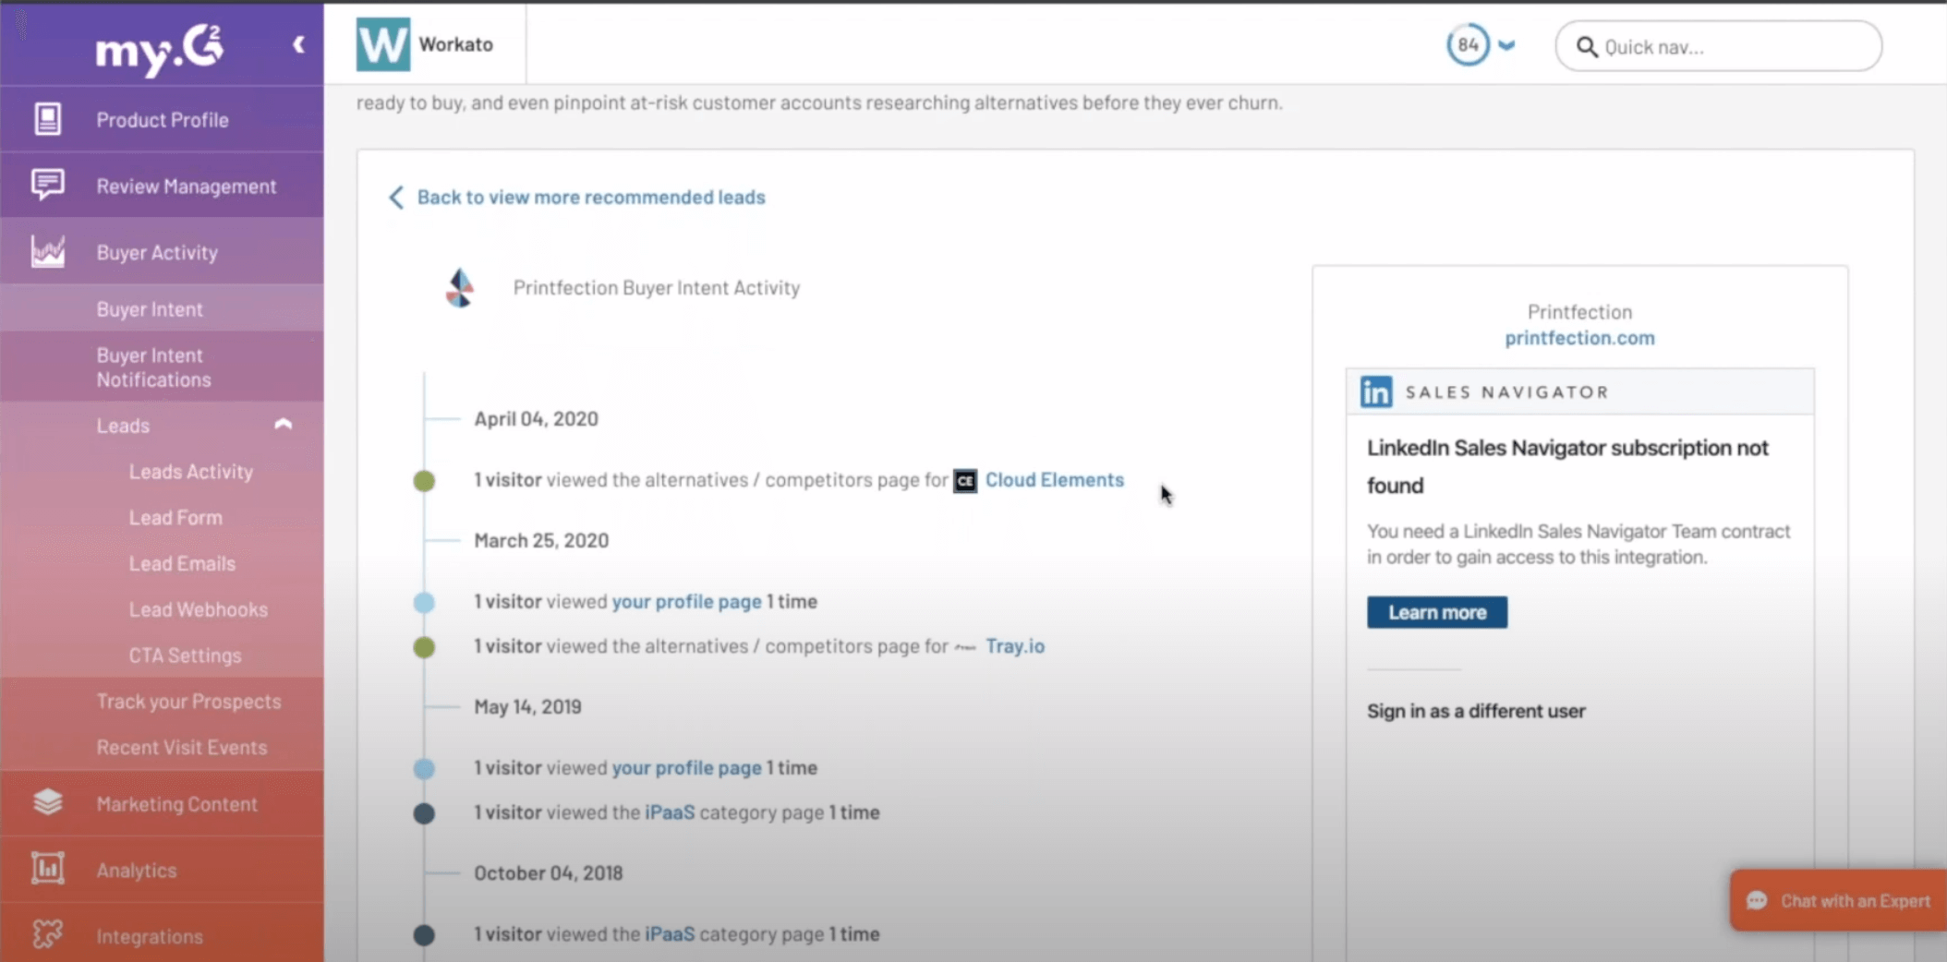Open Marketing Content menu item

(162, 803)
